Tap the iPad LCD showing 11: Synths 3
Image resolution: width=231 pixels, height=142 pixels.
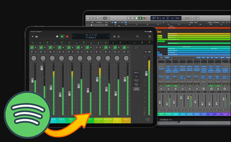91,36
